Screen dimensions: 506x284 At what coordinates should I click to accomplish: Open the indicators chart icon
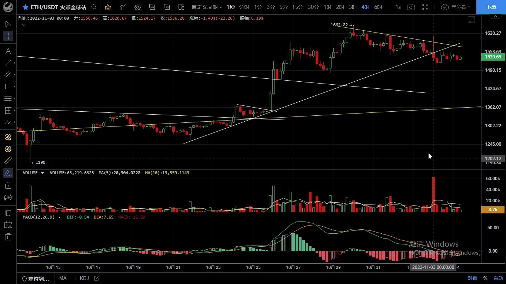coord(123,7)
